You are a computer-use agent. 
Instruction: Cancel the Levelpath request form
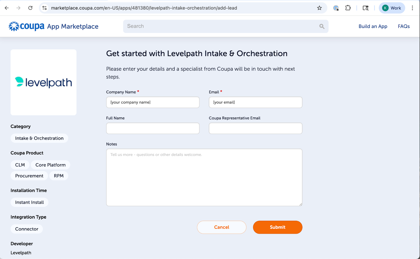coord(222,227)
